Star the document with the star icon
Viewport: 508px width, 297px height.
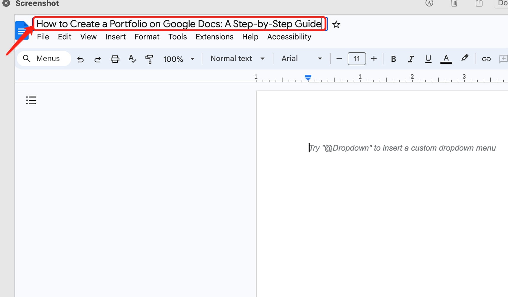pos(336,24)
